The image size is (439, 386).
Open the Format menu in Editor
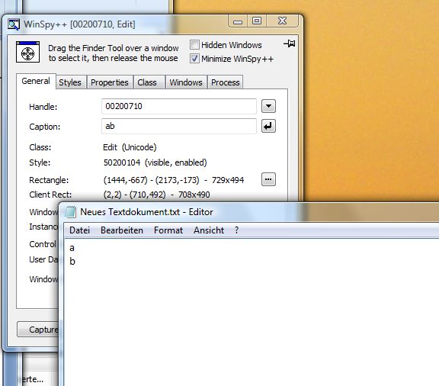[x=168, y=230]
